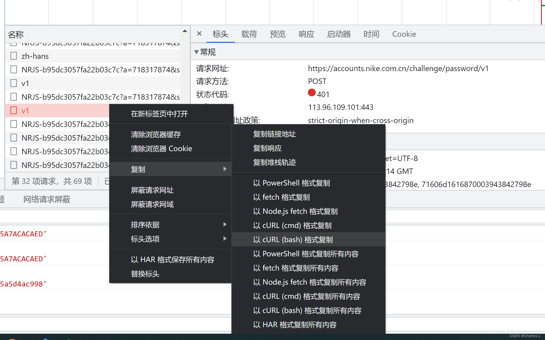The width and height of the screenshot is (545, 340).
Task: Select 清除浏览器 Cookie option
Action: point(161,149)
